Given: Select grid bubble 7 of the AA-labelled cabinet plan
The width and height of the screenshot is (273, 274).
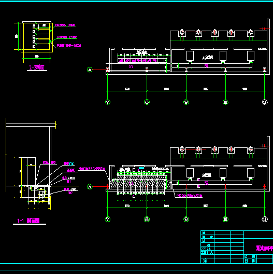Looking at the screenshot, I should (108, 102).
